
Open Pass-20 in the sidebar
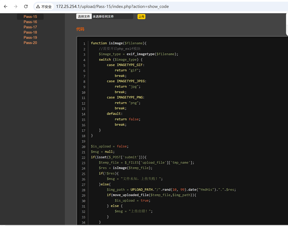pyautogui.click(x=30, y=43)
